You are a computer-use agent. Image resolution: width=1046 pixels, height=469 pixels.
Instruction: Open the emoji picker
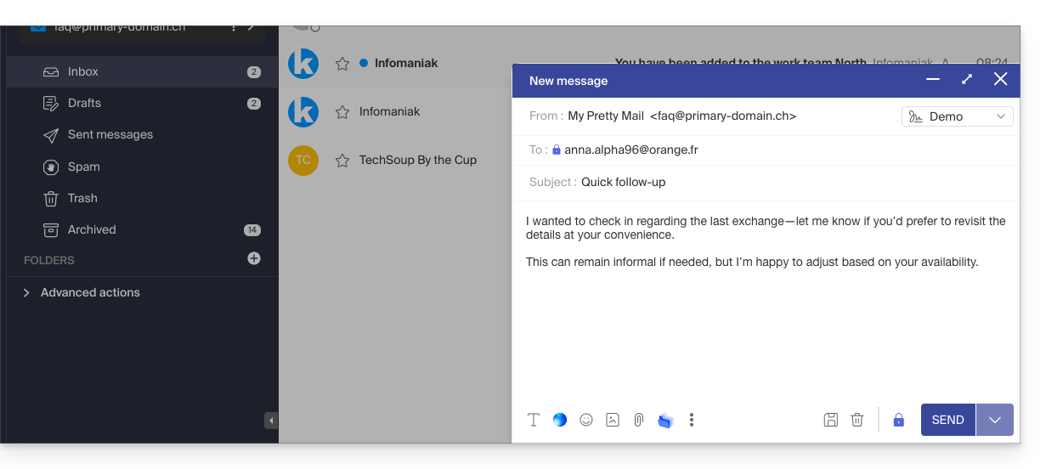pos(586,420)
